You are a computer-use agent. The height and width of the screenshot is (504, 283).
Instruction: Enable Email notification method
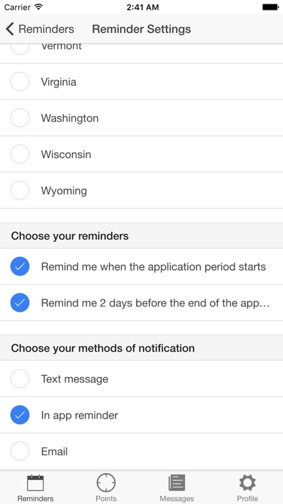pyautogui.click(x=20, y=452)
